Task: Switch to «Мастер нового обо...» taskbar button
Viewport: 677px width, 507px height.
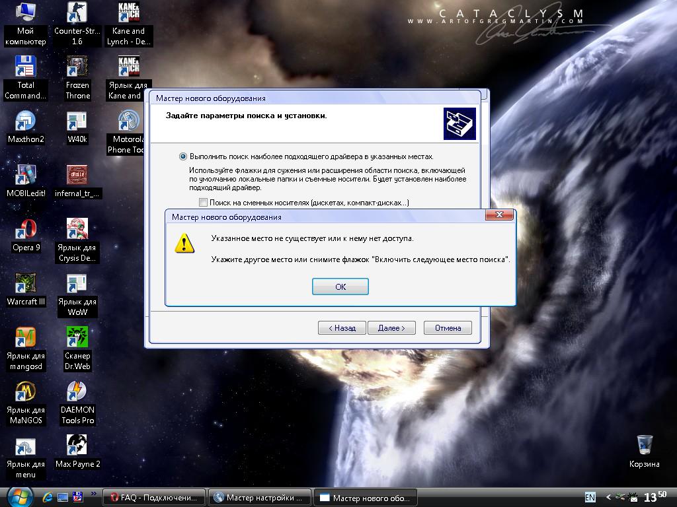Action: click(x=366, y=498)
